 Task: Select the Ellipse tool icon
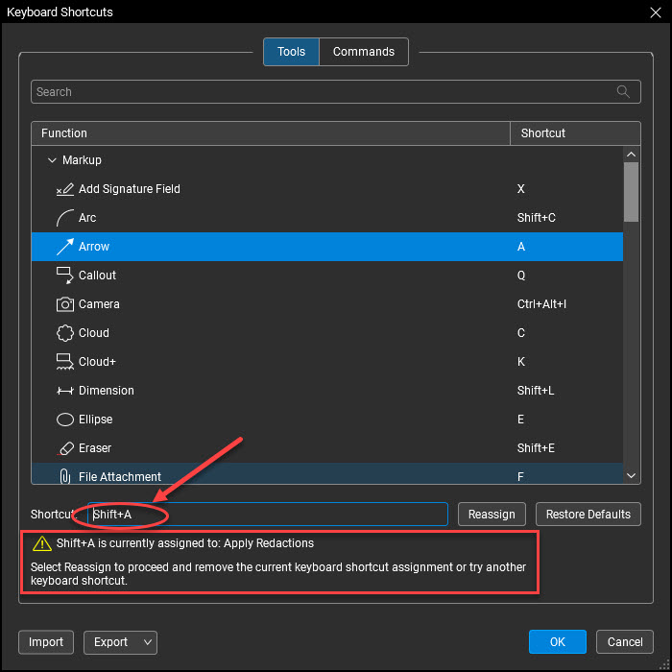pos(65,420)
